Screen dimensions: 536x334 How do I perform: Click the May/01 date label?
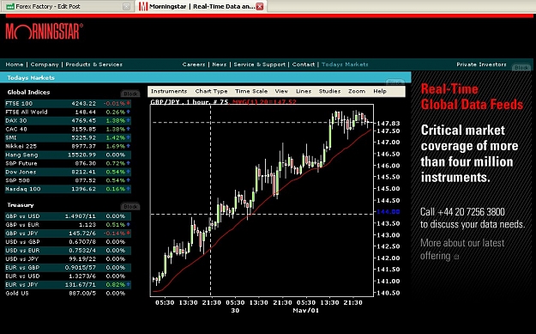306,311
